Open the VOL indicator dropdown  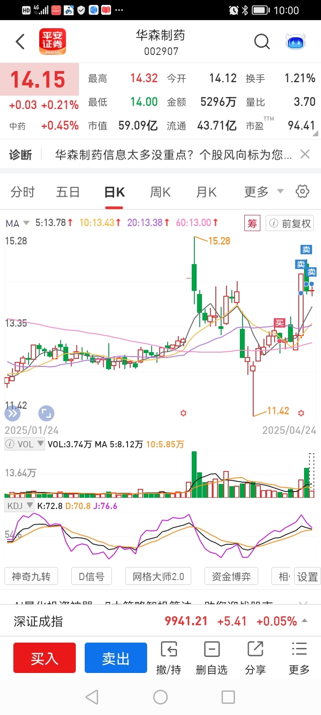click(25, 444)
